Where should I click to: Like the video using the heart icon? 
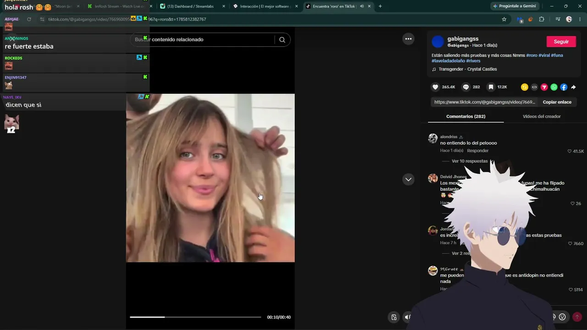pyautogui.click(x=435, y=87)
